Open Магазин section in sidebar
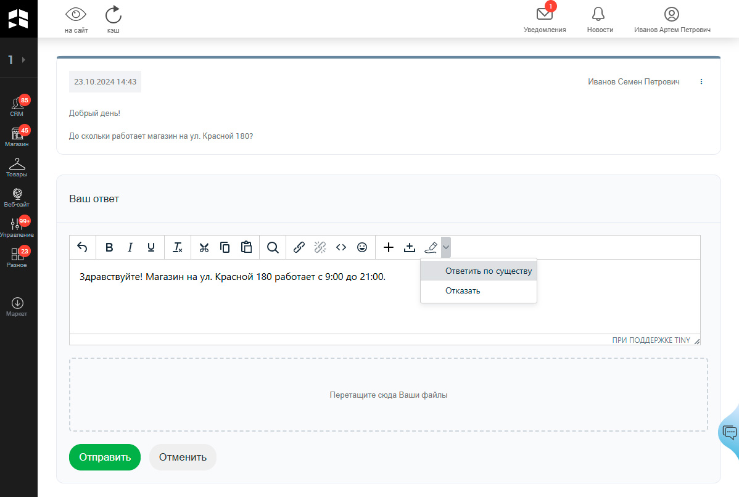This screenshot has width=739, height=497. (x=17, y=137)
